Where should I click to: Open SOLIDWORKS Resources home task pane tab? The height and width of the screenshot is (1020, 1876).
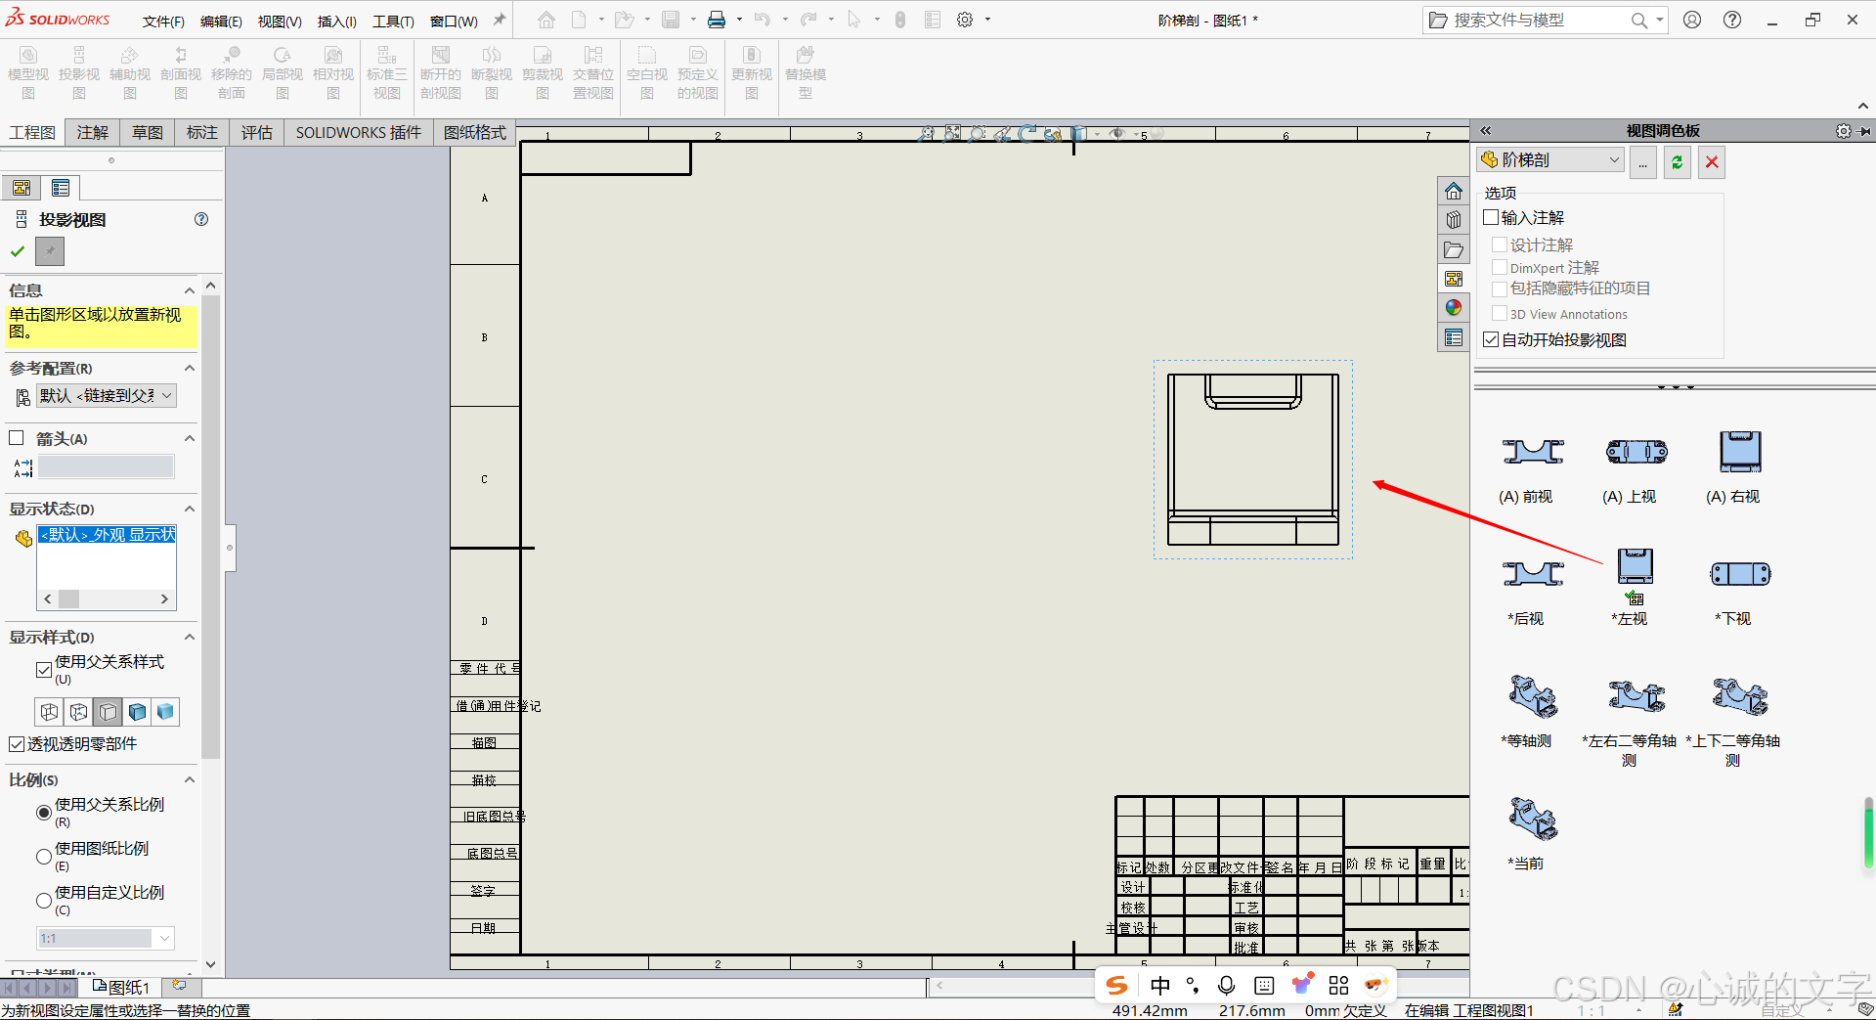pos(1454,191)
